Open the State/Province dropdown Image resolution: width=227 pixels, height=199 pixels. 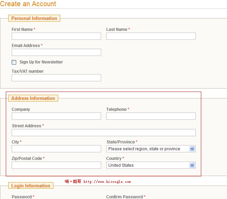click(148, 149)
